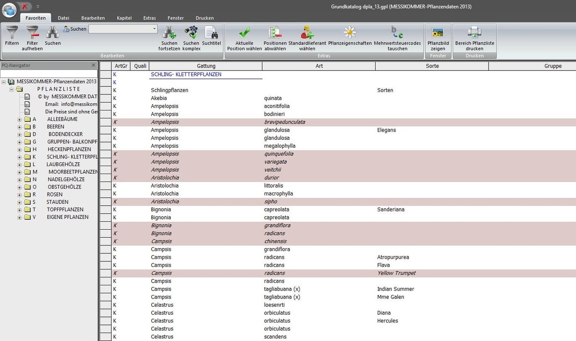Select the G GRUPPEN- BALKONPF tree item
The image size is (576, 341).
tap(65, 142)
